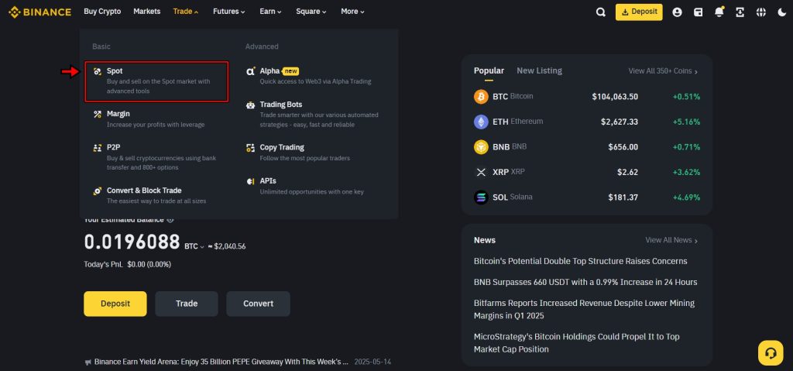Read Bitfarms Reports Increased Revenue news
The width and height of the screenshot is (793, 371).
point(584,309)
